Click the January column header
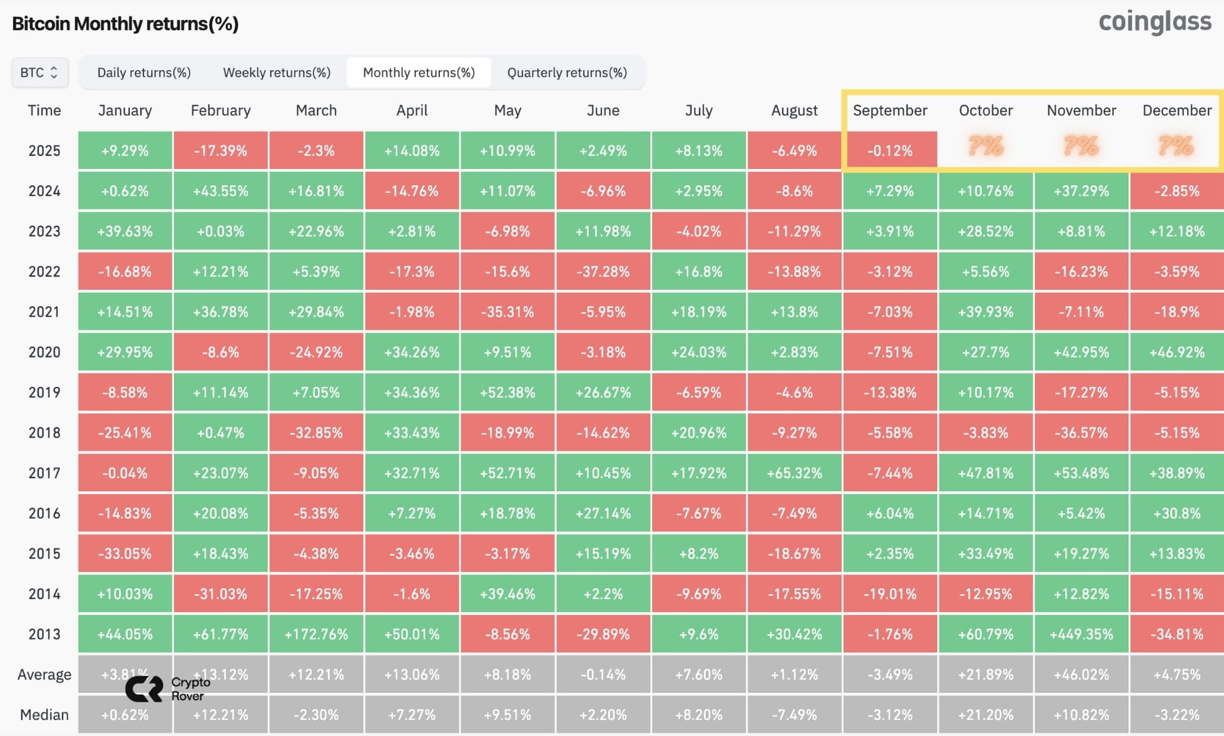1224x736 pixels. 125,111
